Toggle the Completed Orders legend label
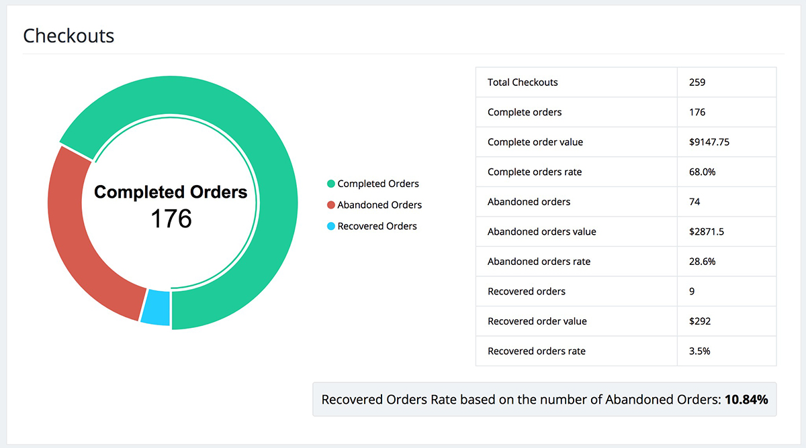The height and width of the screenshot is (448, 806). click(x=377, y=184)
